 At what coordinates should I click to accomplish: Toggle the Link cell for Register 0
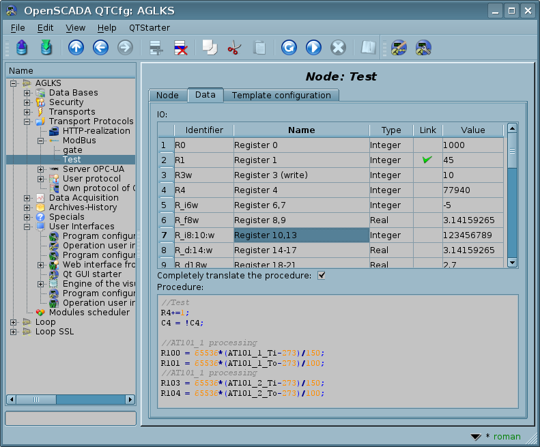pos(427,145)
